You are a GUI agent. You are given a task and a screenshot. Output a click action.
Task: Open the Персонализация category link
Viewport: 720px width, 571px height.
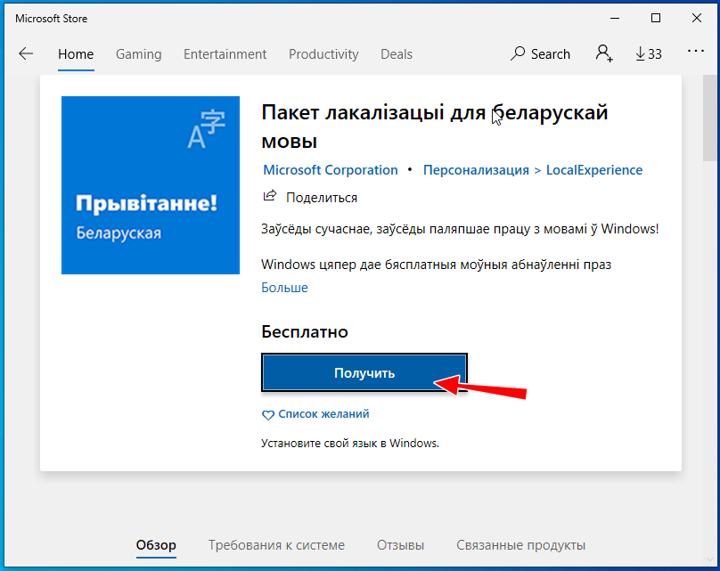(476, 170)
